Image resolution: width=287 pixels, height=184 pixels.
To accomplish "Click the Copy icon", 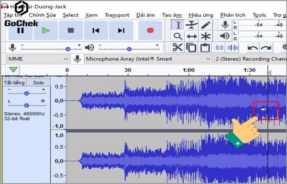I will coord(191,48).
